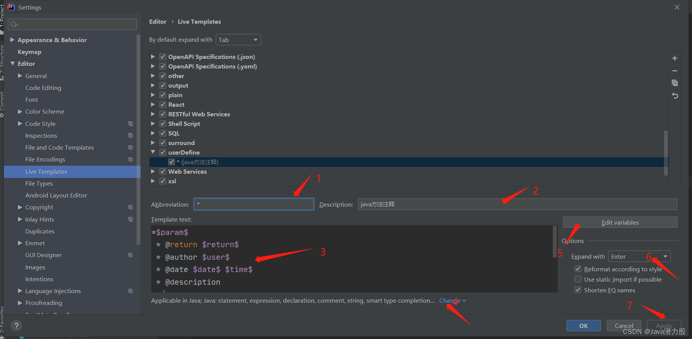
Task: Toggle OpenAPI Specifications (.json) checkbox
Action: pyautogui.click(x=163, y=57)
